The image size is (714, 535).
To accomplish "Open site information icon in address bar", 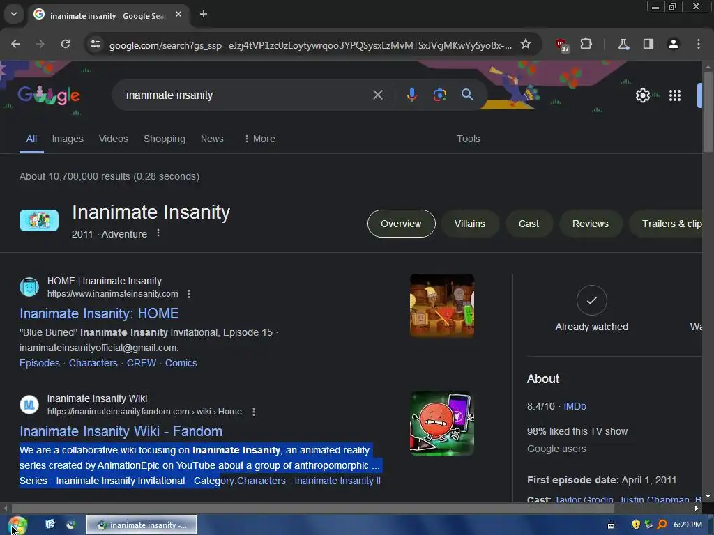I will 96,44.
